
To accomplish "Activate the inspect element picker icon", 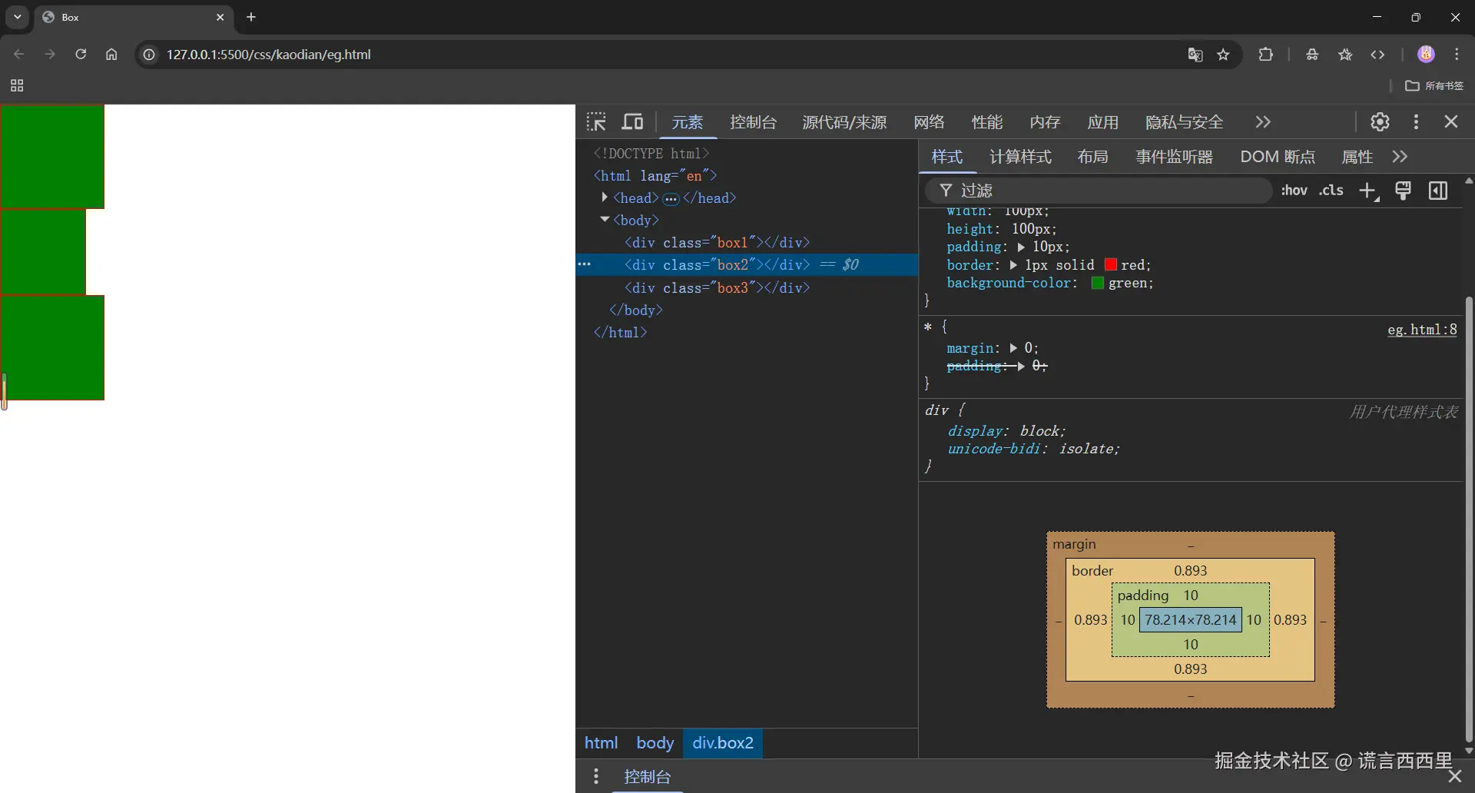I will (596, 122).
